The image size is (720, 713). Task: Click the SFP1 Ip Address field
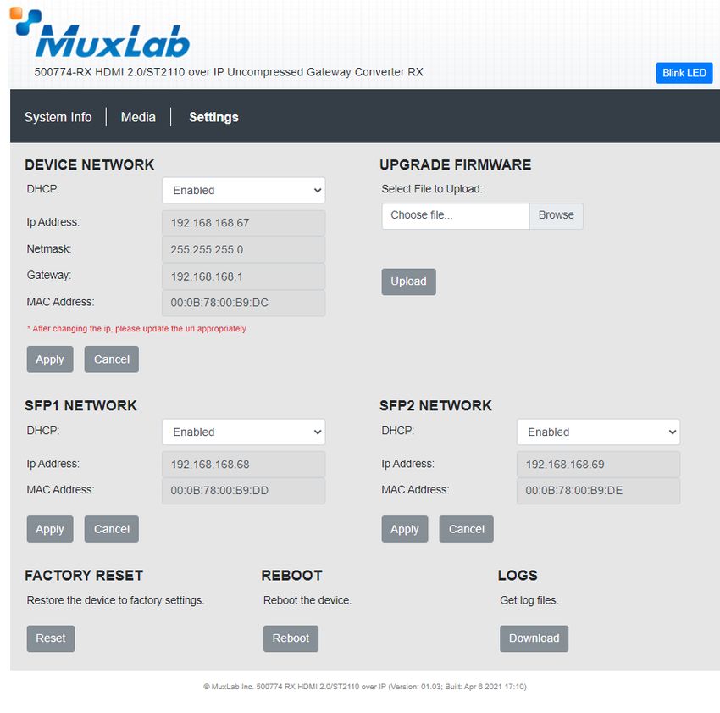pos(243,465)
